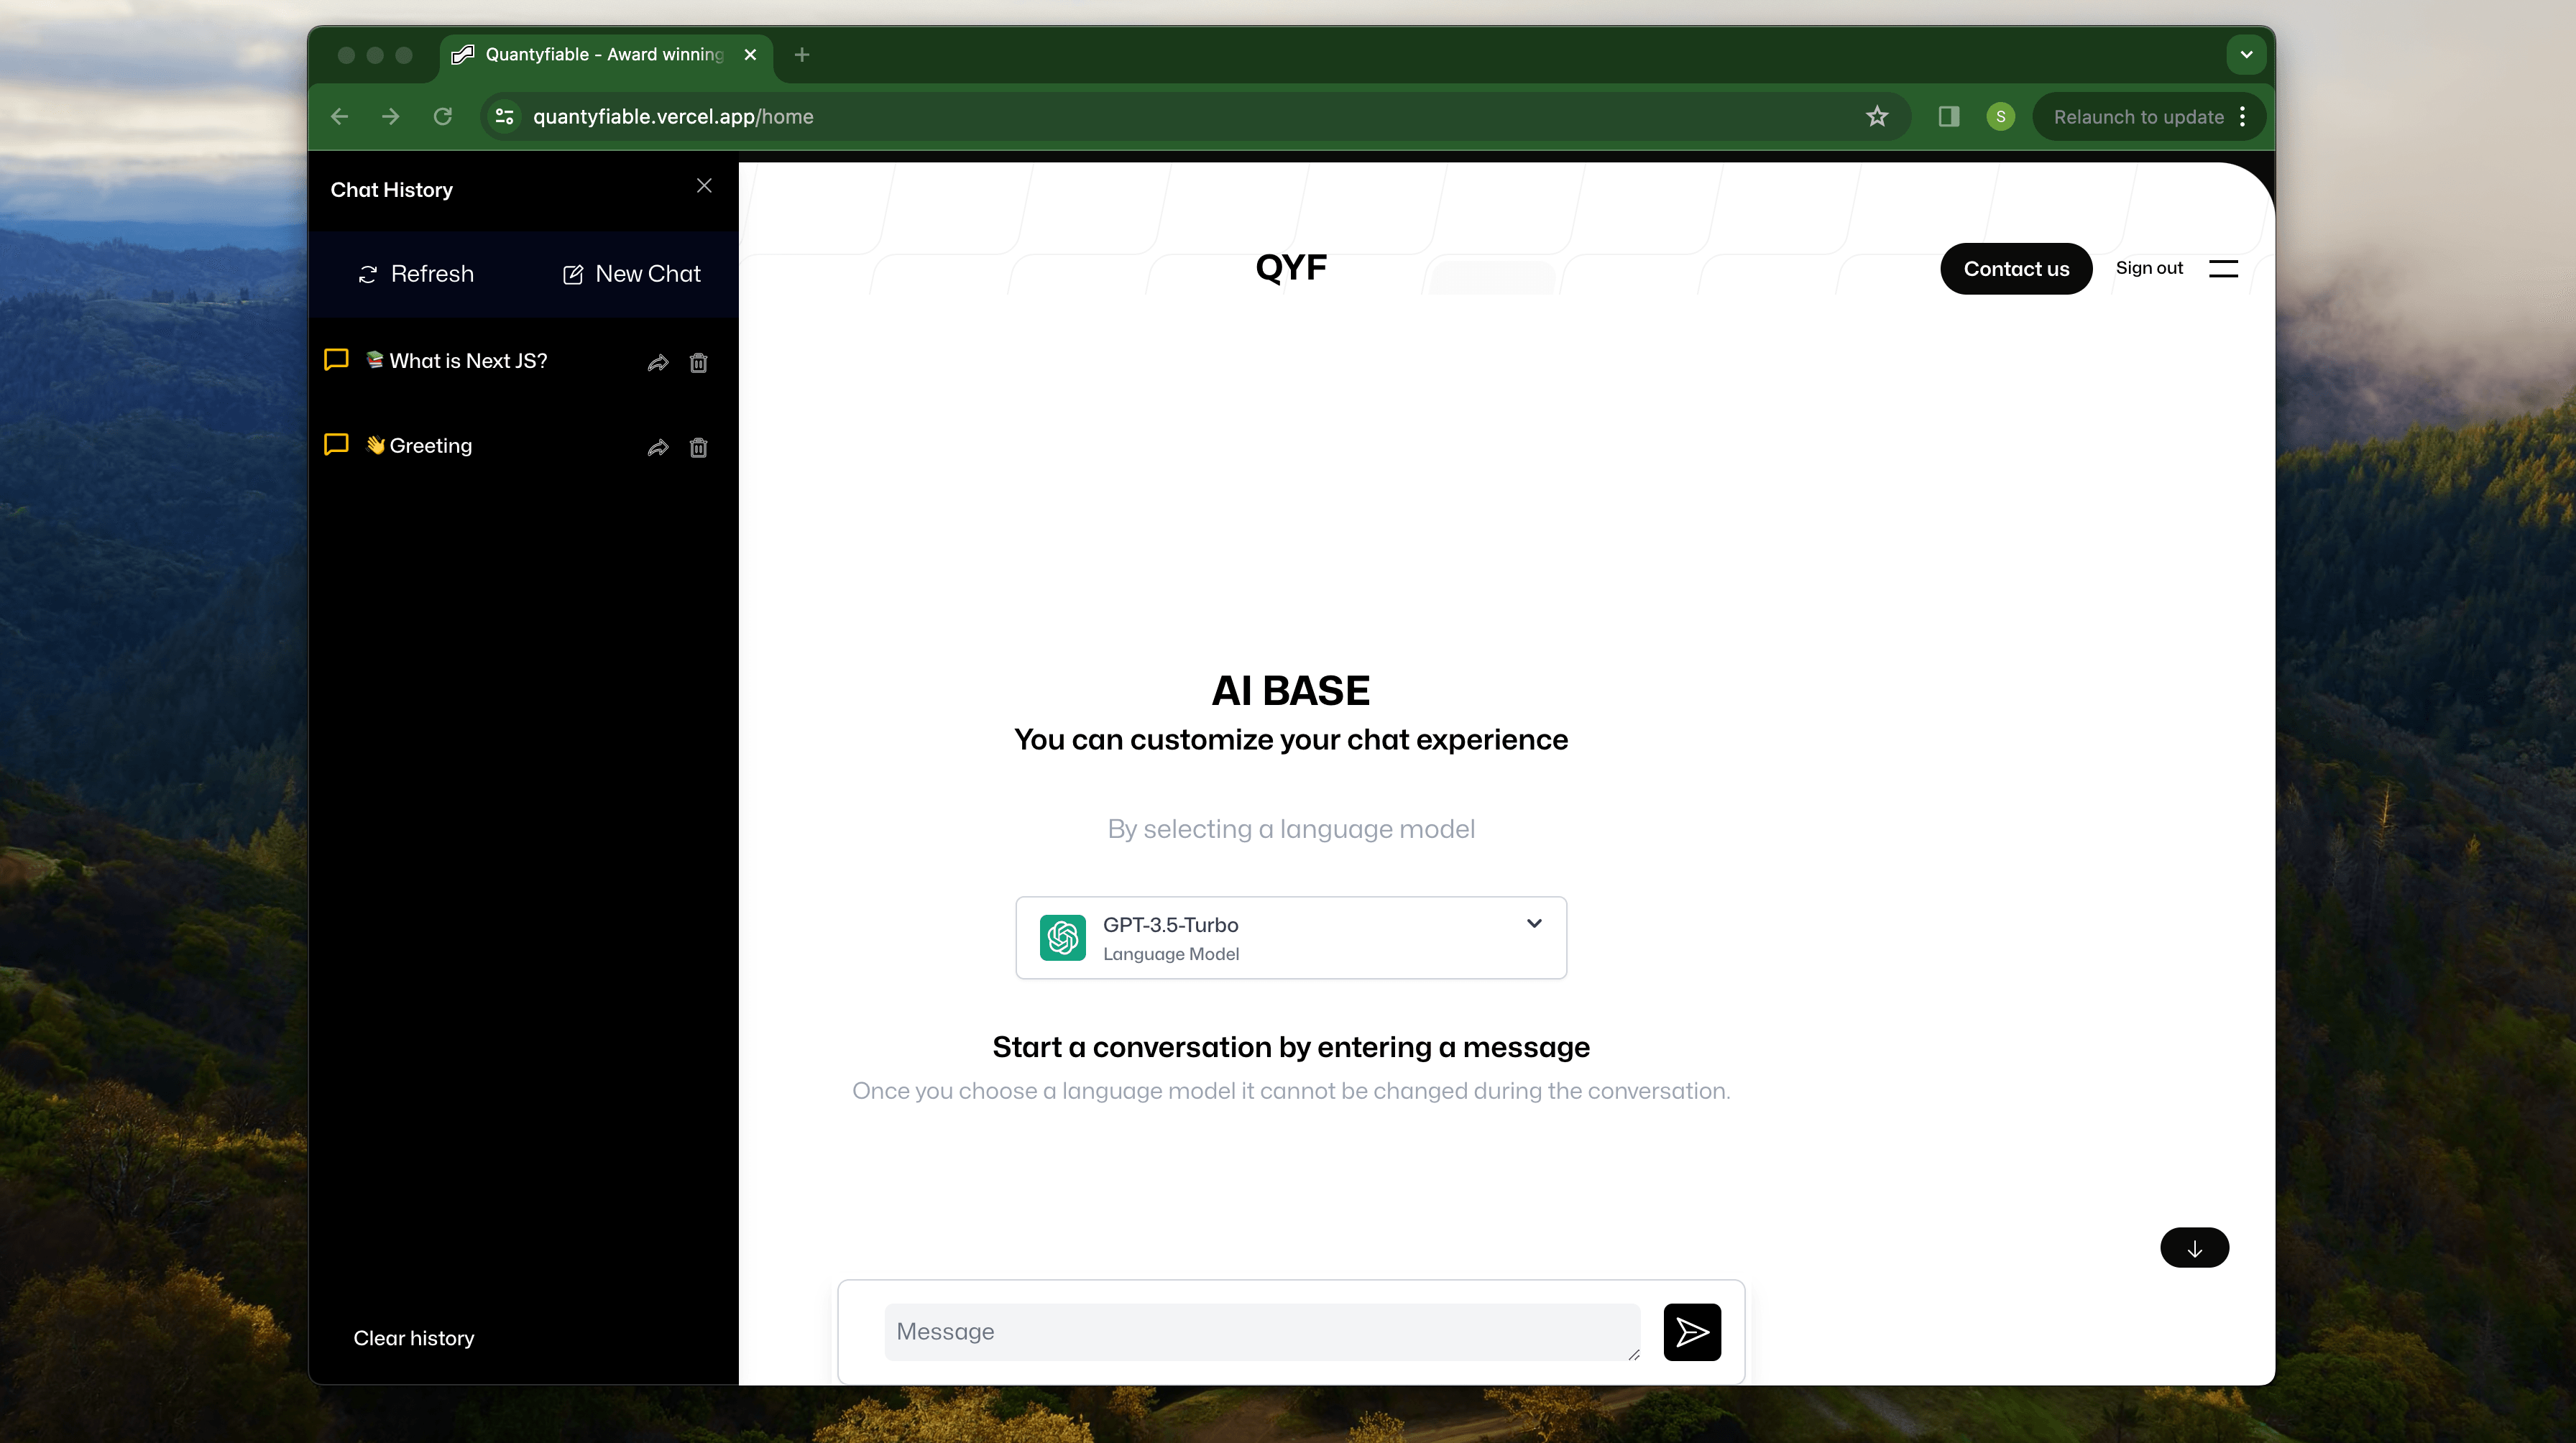This screenshot has height=1443, width=2576.
Task: Share the 'What is Next JS?' chat
Action: 658,363
